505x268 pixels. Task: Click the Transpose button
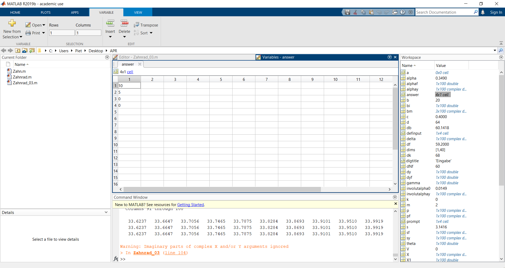[x=146, y=25]
